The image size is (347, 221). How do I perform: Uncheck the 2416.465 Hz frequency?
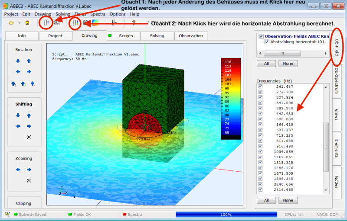coord(261,189)
